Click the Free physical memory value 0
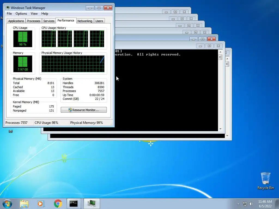The image size is (279, 209). pyautogui.click(x=53, y=95)
